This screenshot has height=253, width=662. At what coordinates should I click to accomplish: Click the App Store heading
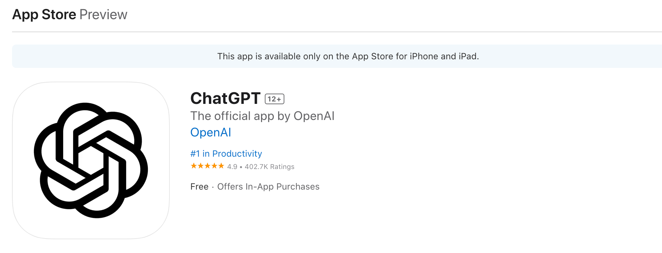click(x=44, y=14)
